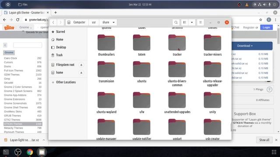This screenshot has height=157, width=280.
Task: Select Desktop in Files sidebar
Action: click(x=68, y=48)
